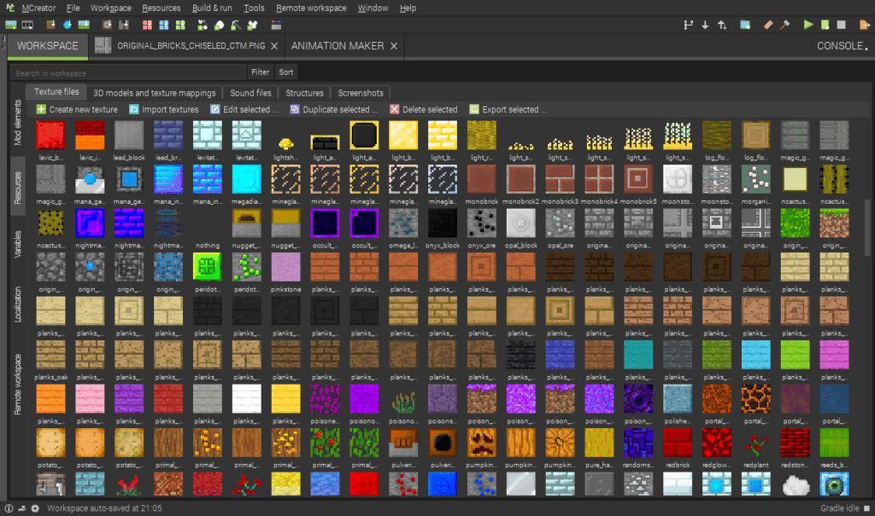Switch to 3D models and texture mappings tab

tap(155, 93)
